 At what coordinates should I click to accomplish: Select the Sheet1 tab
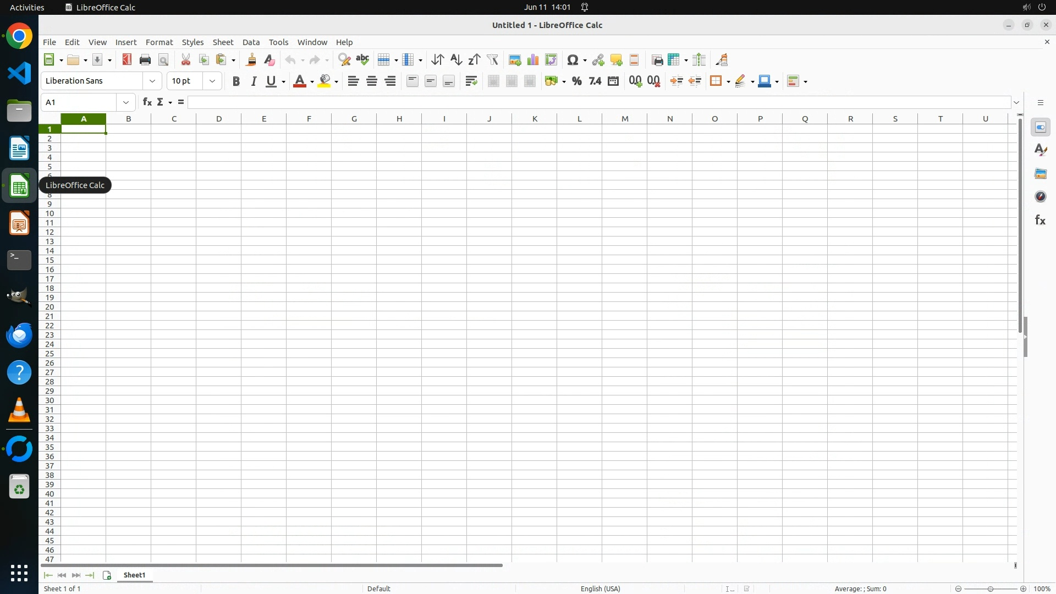pyautogui.click(x=134, y=575)
